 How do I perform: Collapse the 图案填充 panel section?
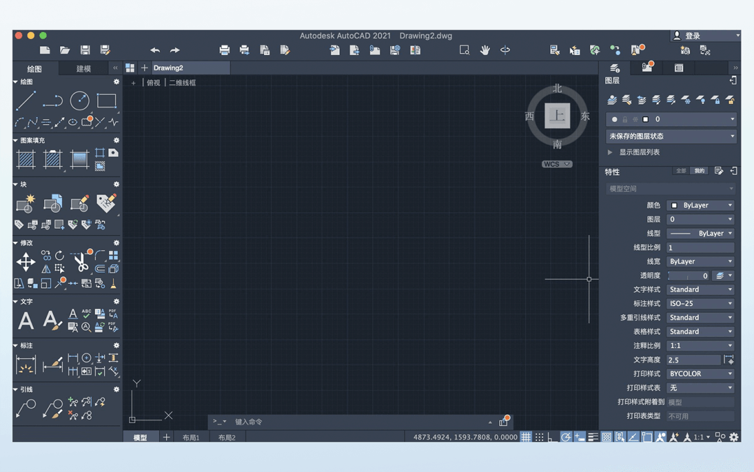(x=15, y=140)
